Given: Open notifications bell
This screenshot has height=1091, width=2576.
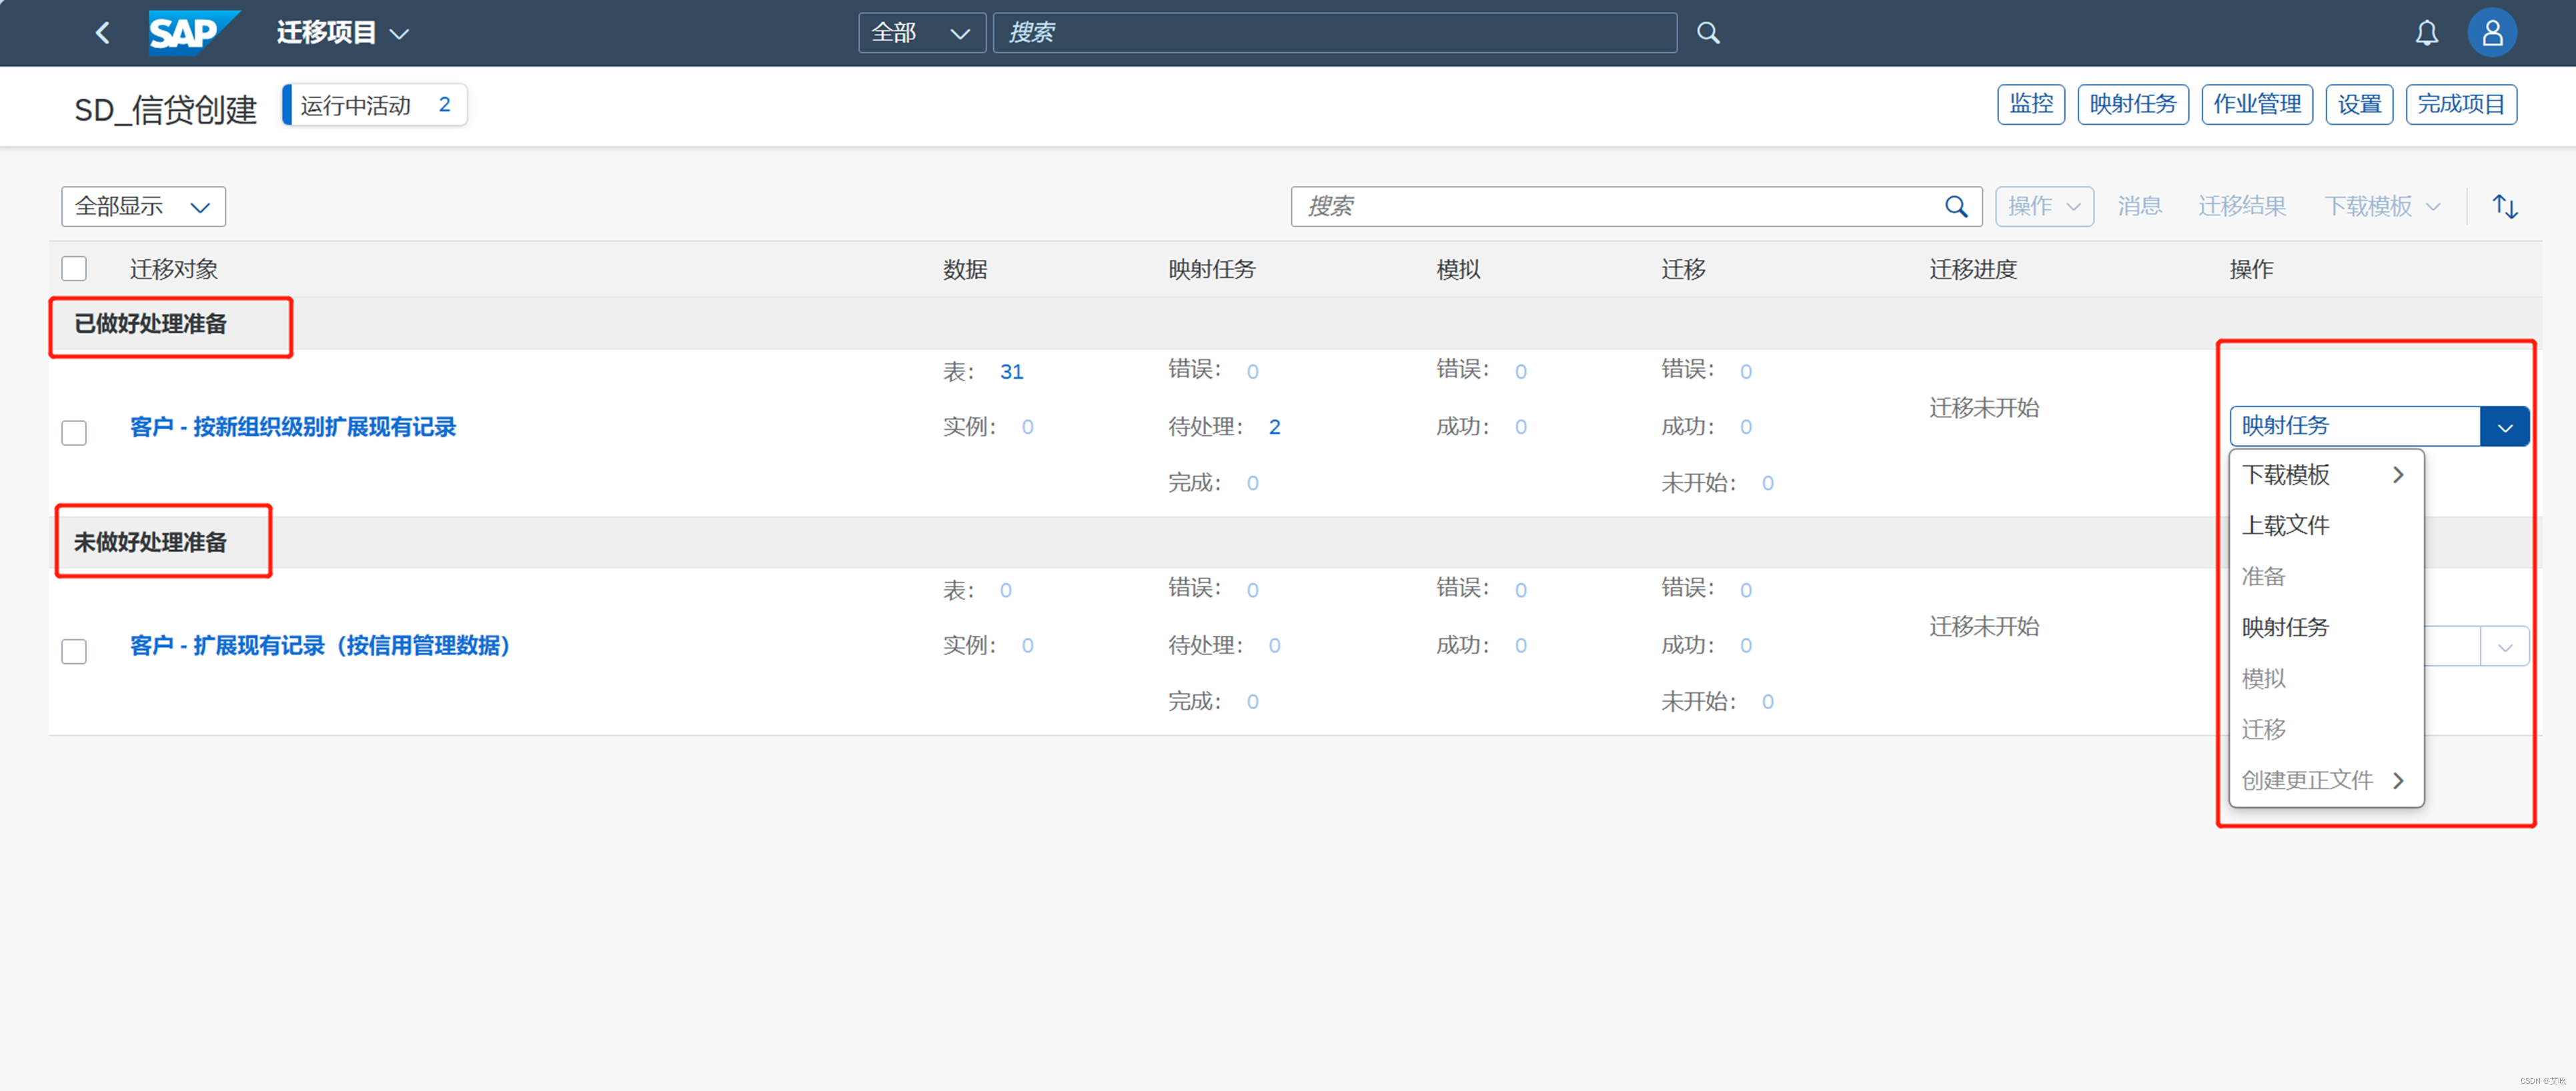Looking at the screenshot, I should point(2426,33).
